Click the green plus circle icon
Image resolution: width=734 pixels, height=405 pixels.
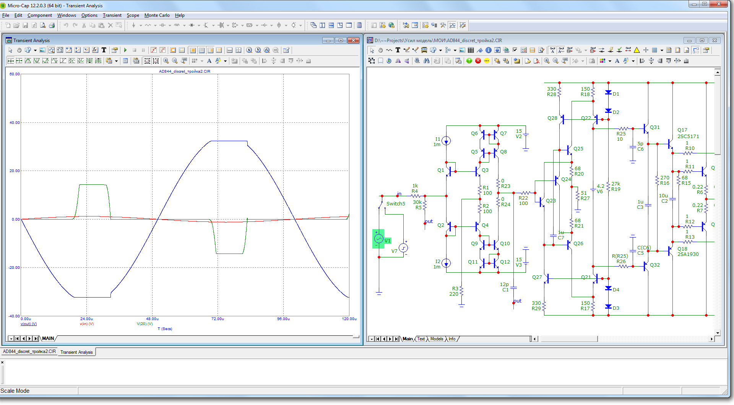click(x=469, y=61)
